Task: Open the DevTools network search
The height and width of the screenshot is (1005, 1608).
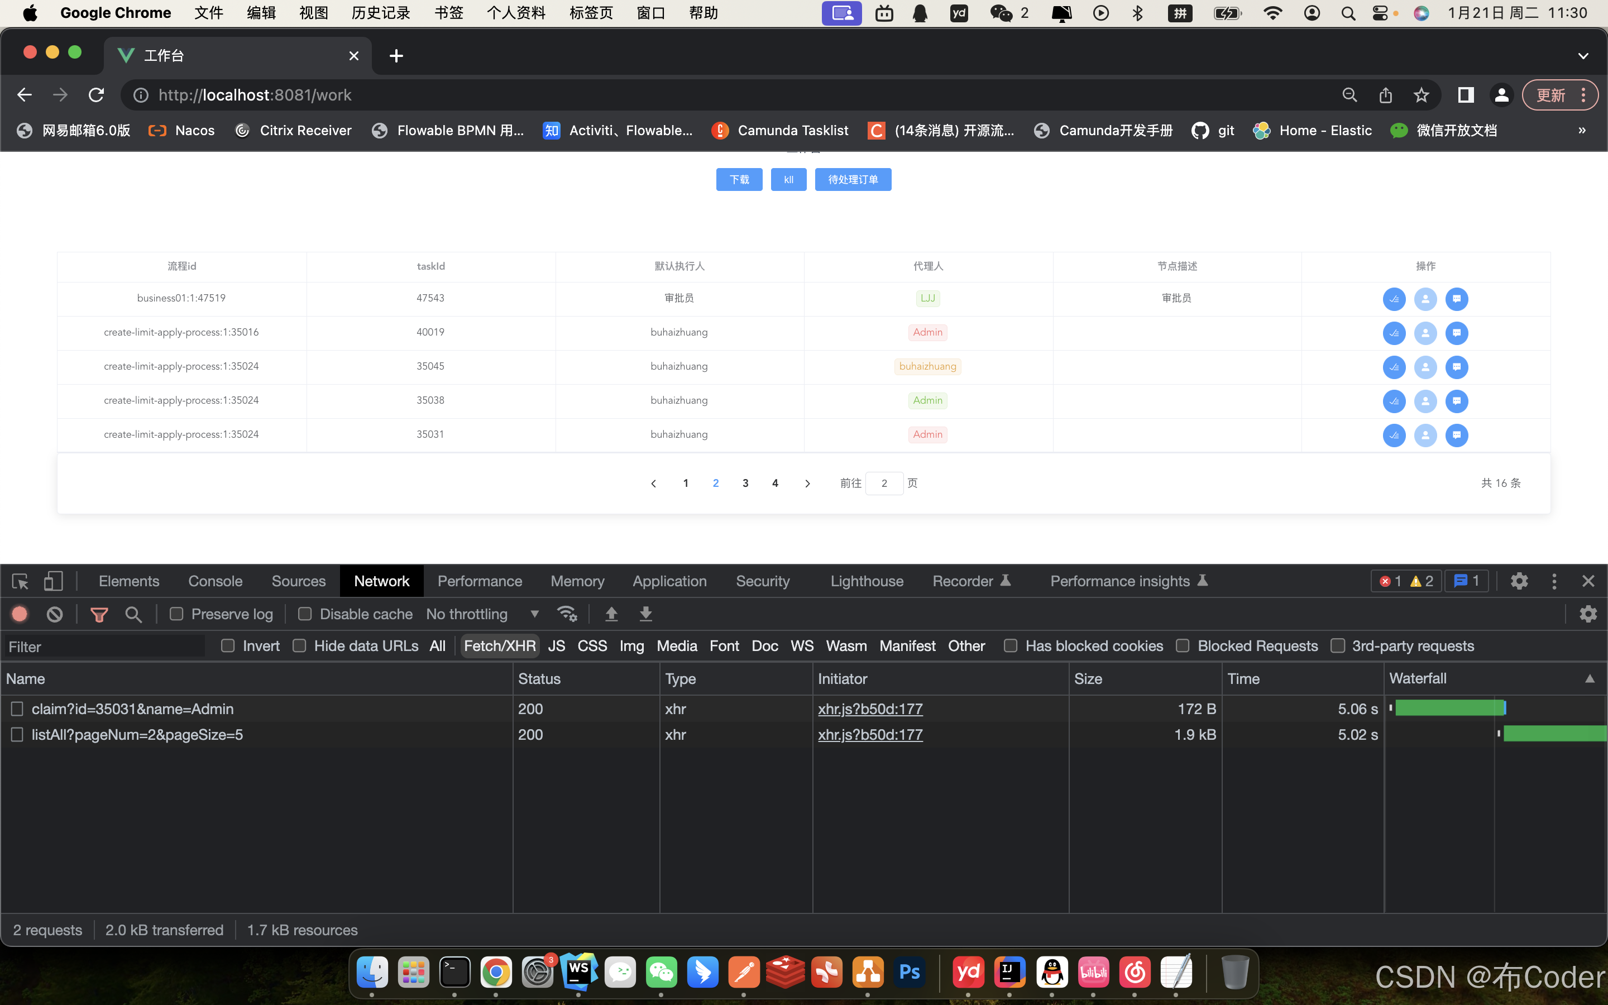Action: [x=133, y=614]
